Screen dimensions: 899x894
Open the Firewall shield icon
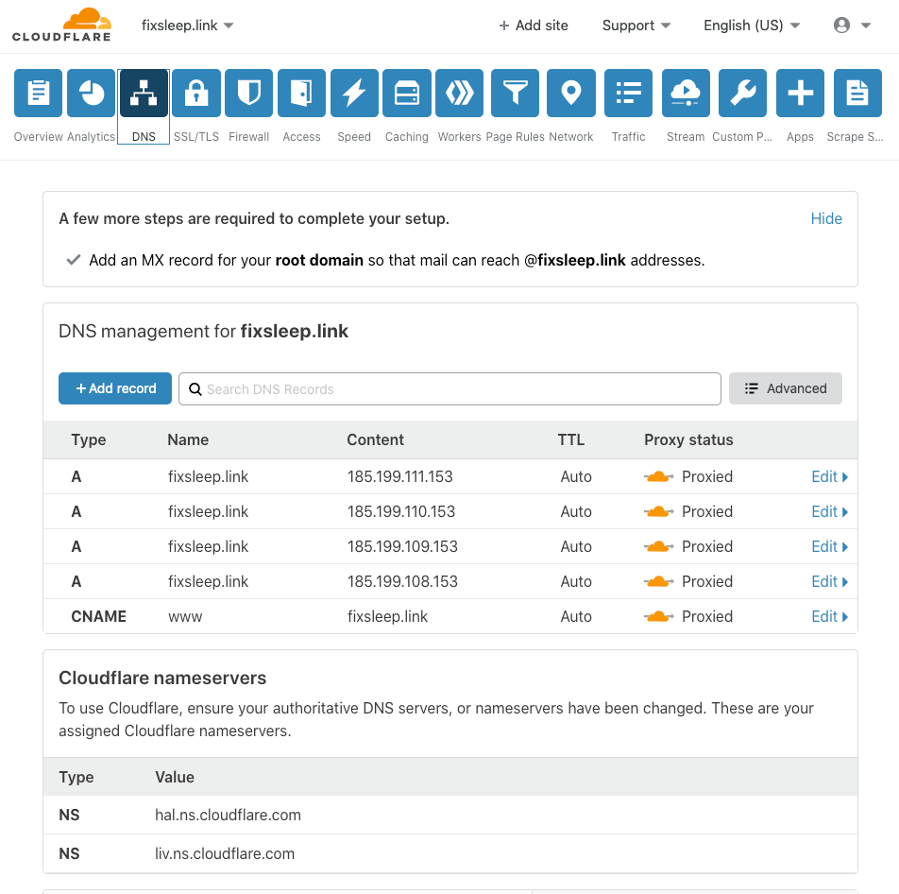tap(249, 93)
